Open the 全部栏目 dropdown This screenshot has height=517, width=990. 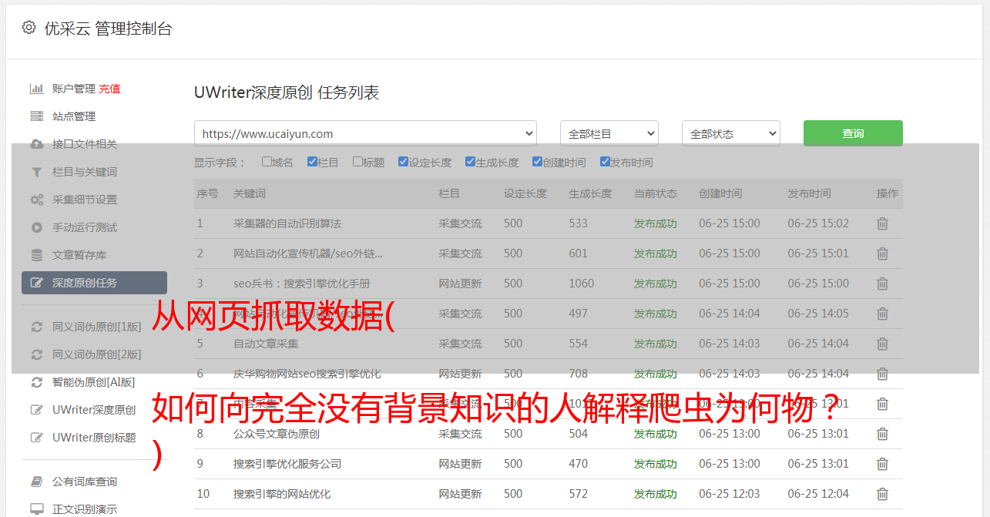[x=609, y=133]
